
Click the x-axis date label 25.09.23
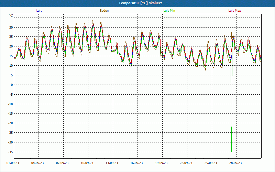(211, 163)
